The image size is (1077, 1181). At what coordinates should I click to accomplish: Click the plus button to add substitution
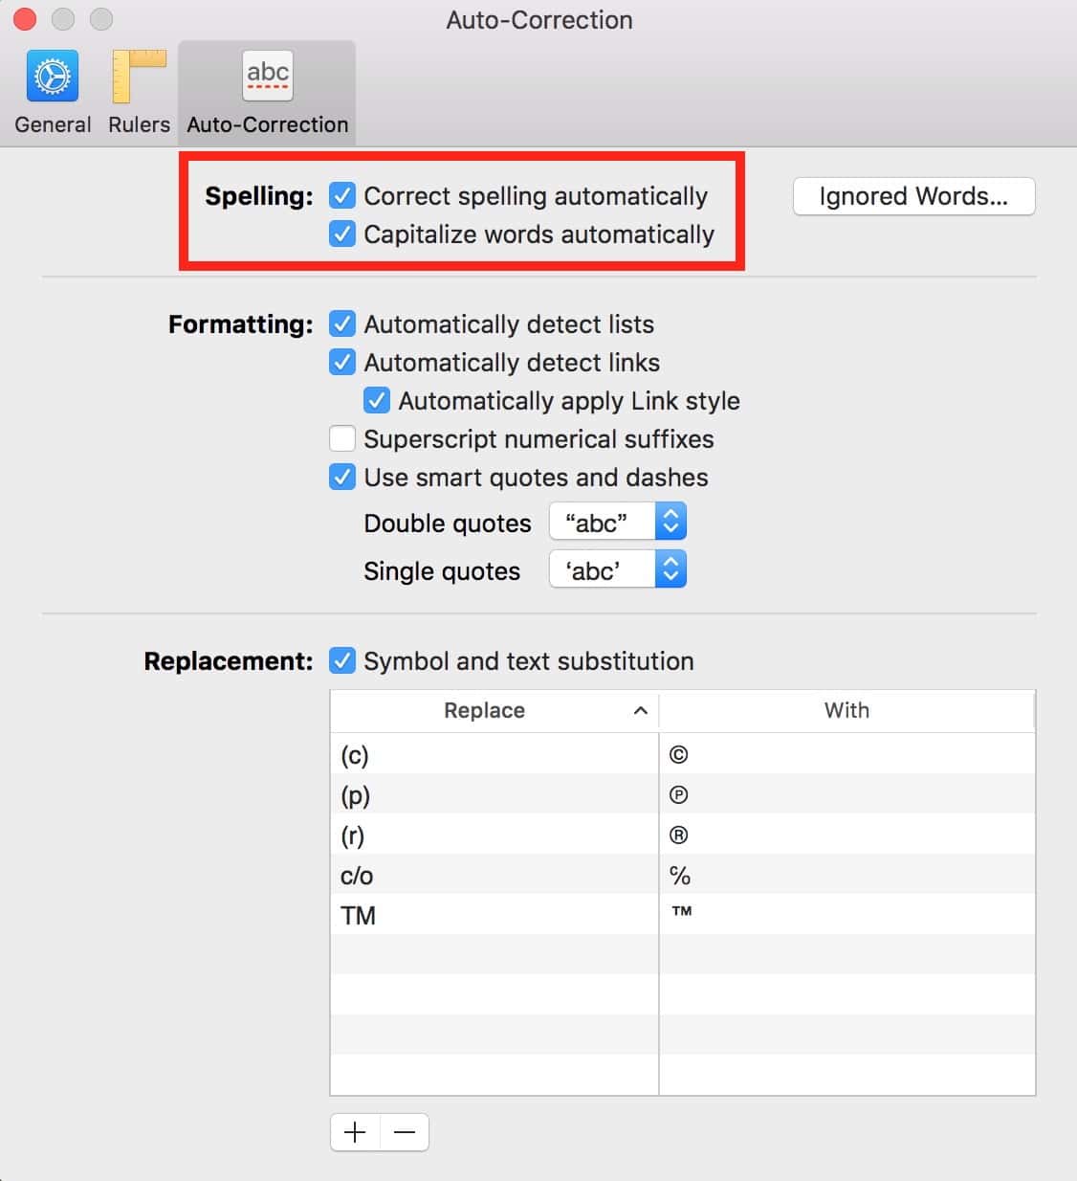pos(355,1132)
